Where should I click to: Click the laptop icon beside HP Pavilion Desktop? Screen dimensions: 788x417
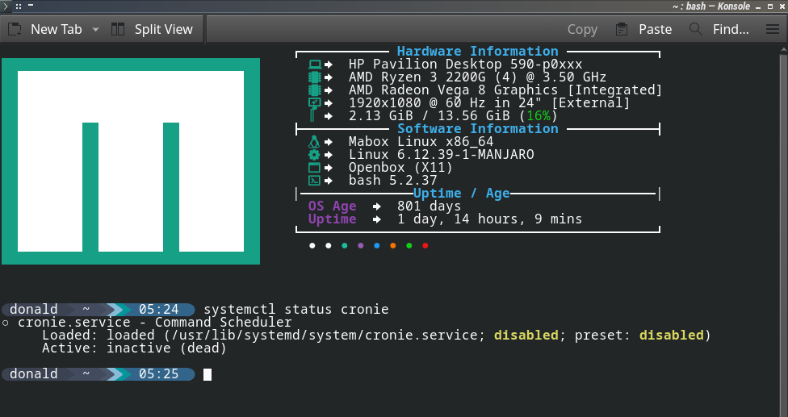(x=315, y=65)
